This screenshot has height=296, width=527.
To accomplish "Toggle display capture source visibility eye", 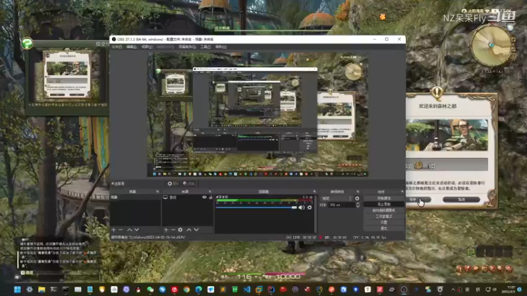I will click(204, 197).
